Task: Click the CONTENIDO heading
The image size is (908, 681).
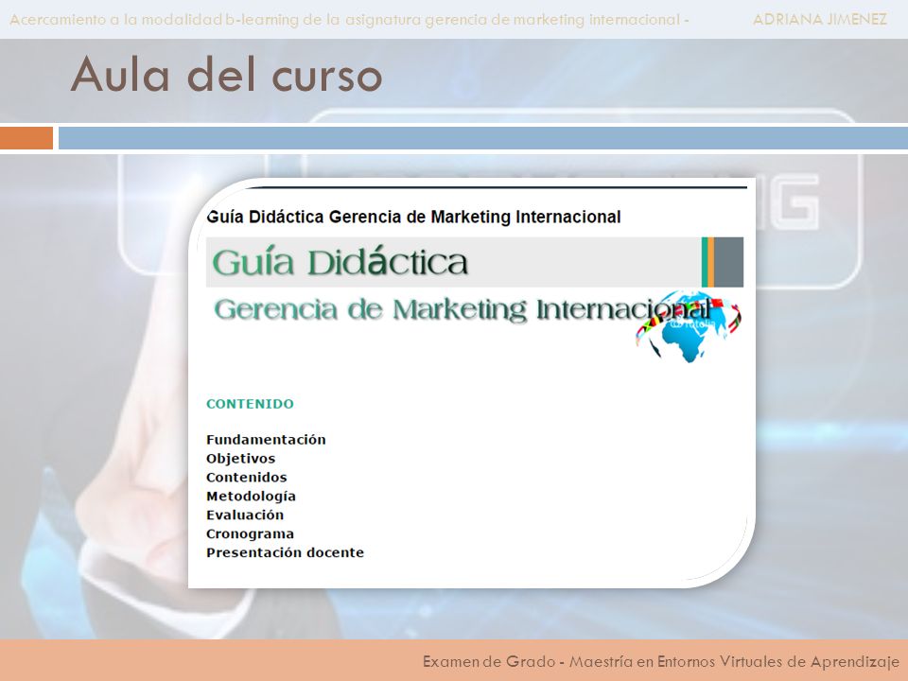Action: [250, 404]
